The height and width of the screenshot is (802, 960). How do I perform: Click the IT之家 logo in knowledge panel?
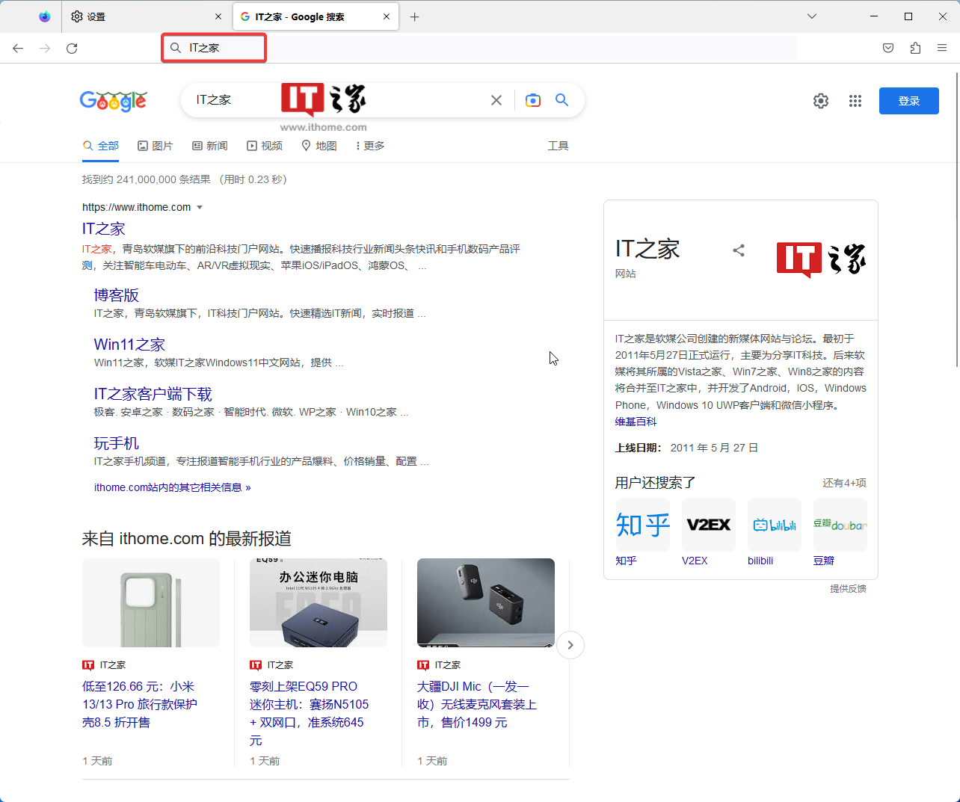point(821,259)
